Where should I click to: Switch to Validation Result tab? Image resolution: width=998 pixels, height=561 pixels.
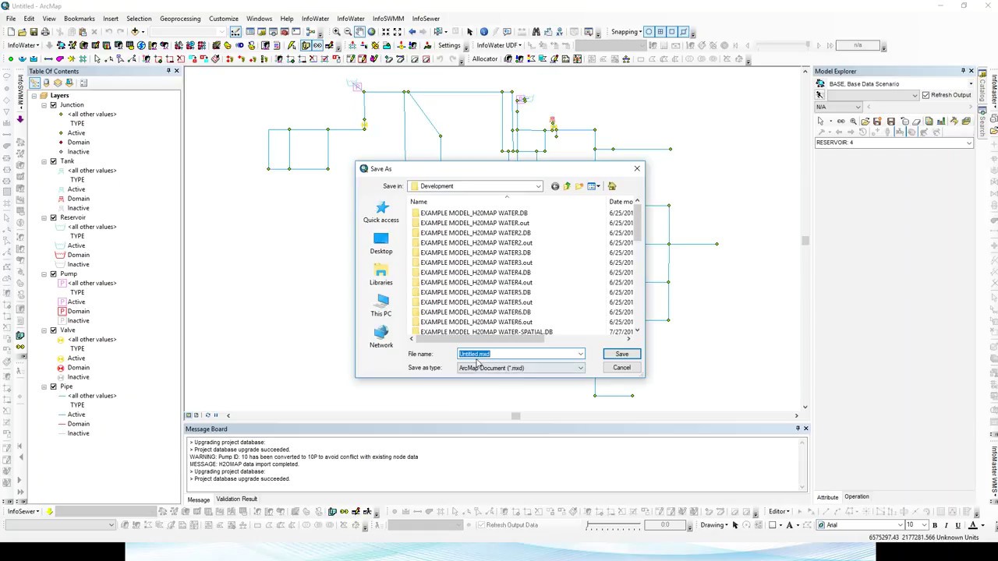pyautogui.click(x=236, y=499)
